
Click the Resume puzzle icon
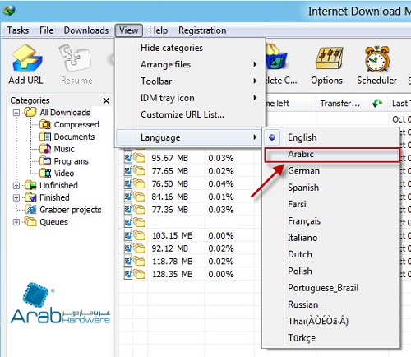point(75,58)
